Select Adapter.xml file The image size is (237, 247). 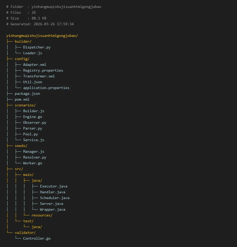tap(34, 65)
